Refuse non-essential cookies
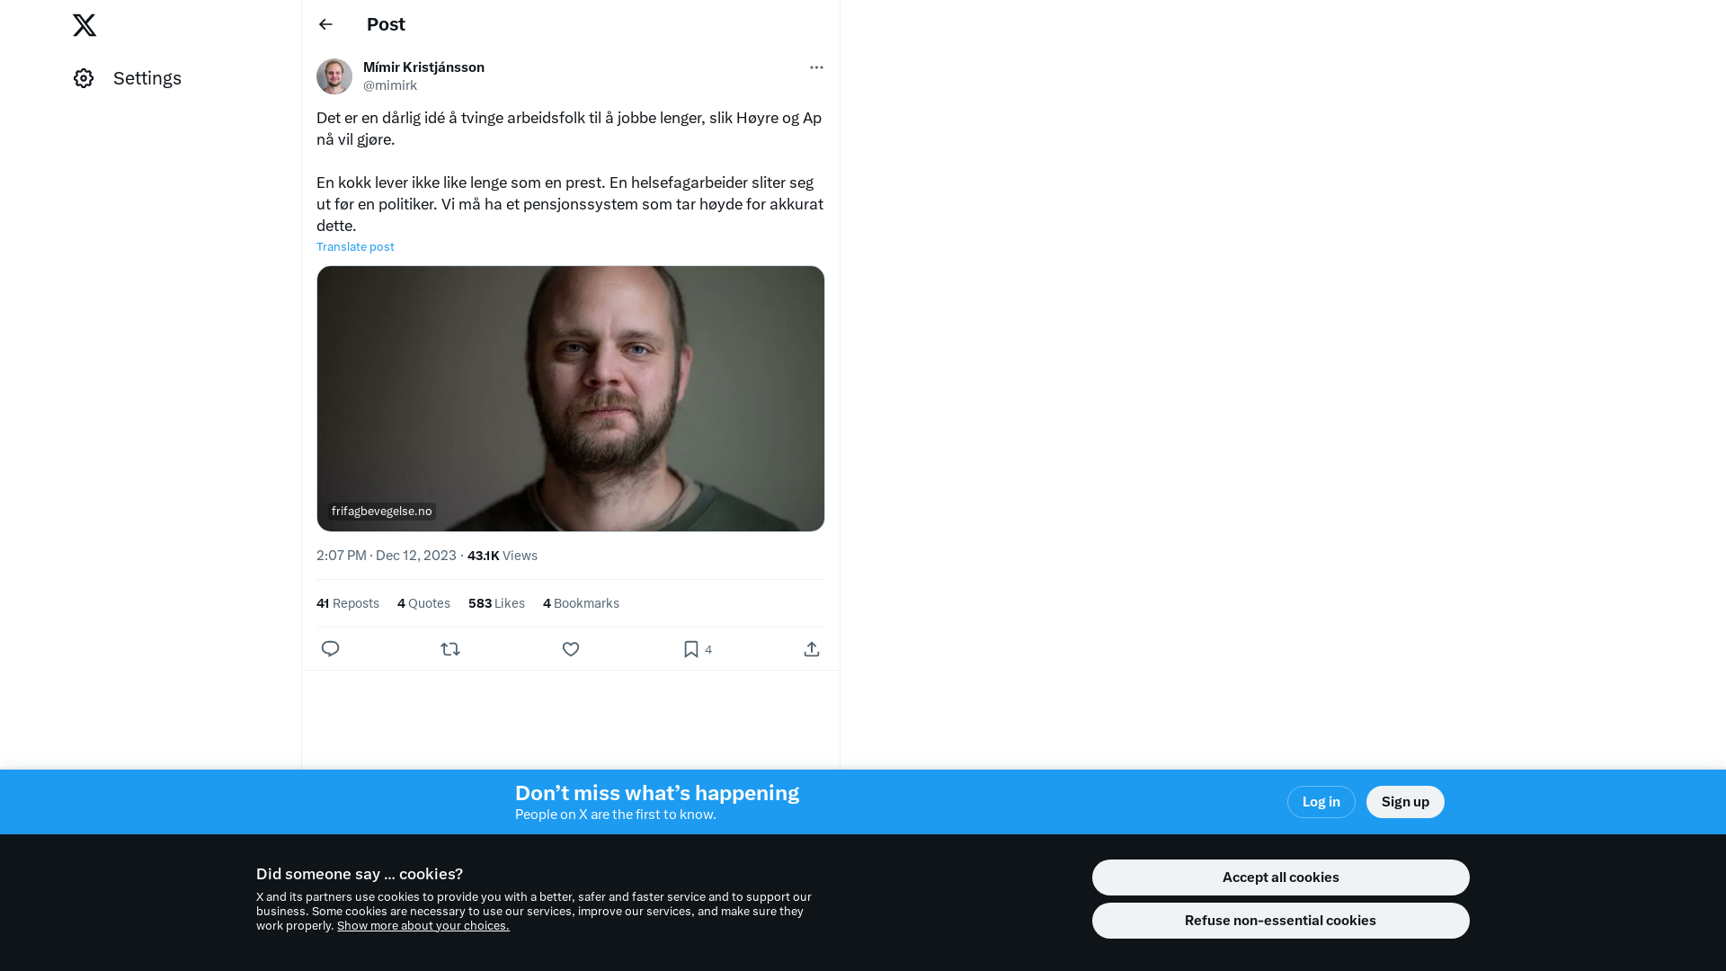This screenshot has height=971, width=1726. [x=1281, y=921]
